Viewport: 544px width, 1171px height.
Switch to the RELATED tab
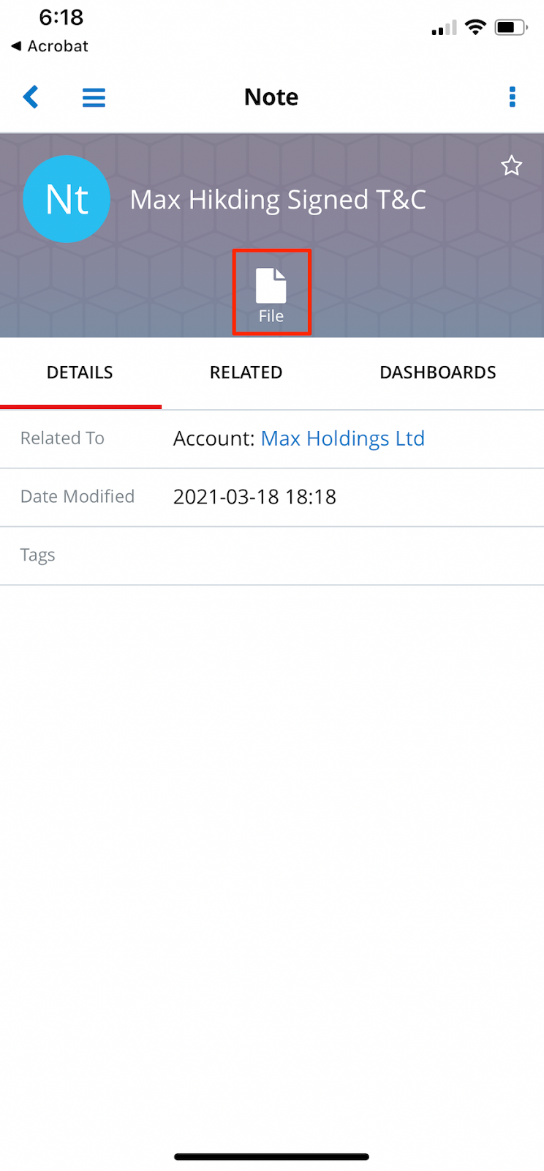pos(246,373)
